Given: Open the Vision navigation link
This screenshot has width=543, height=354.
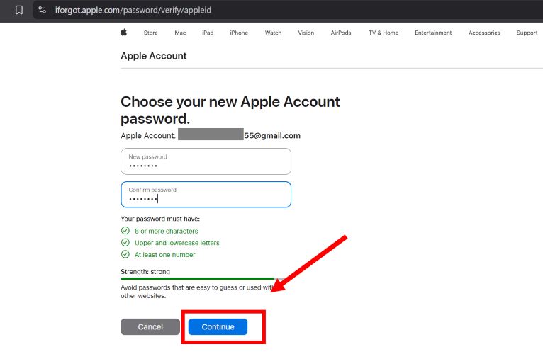Looking at the screenshot, I should [306, 33].
